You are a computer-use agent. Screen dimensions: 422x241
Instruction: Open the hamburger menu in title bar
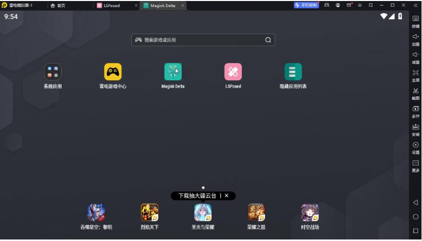[x=360, y=5]
